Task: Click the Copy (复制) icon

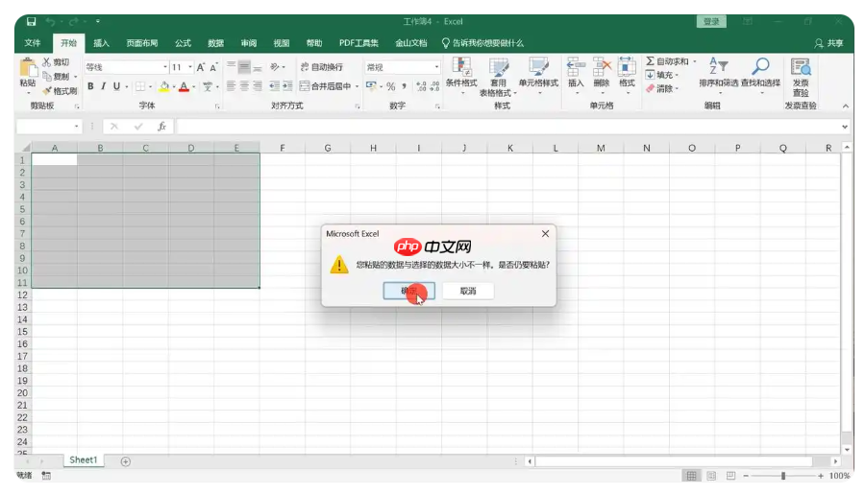Action: point(47,77)
